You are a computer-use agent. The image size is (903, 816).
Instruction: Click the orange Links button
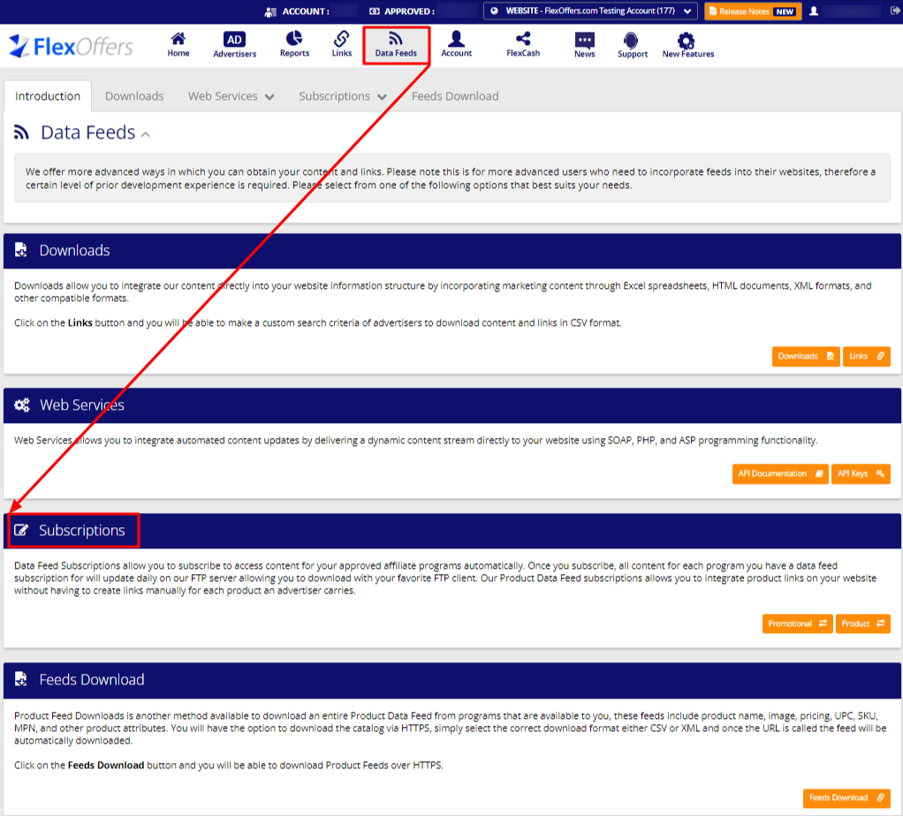pyautogui.click(x=866, y=356)
